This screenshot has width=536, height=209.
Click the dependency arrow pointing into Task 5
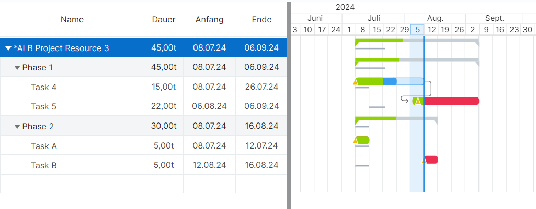click(404, 99)
